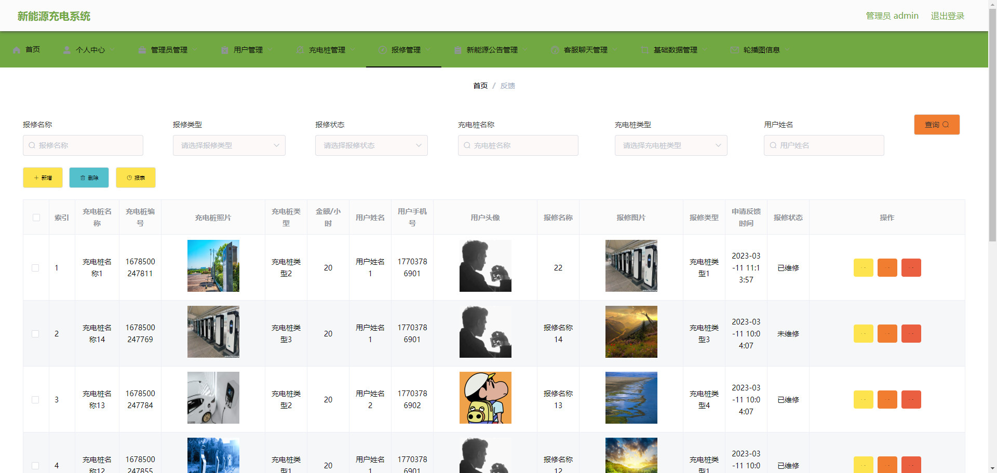The height and width of the screenshot is (473, 997).
Task: Click the yellow action button in row 1
Action: click(x=863, y=268)
